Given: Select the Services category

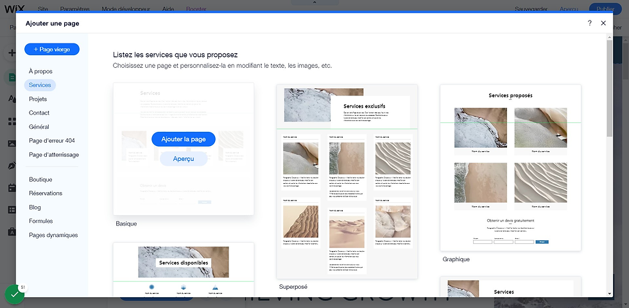Looking at the screenshot, I should coord(40,85).
